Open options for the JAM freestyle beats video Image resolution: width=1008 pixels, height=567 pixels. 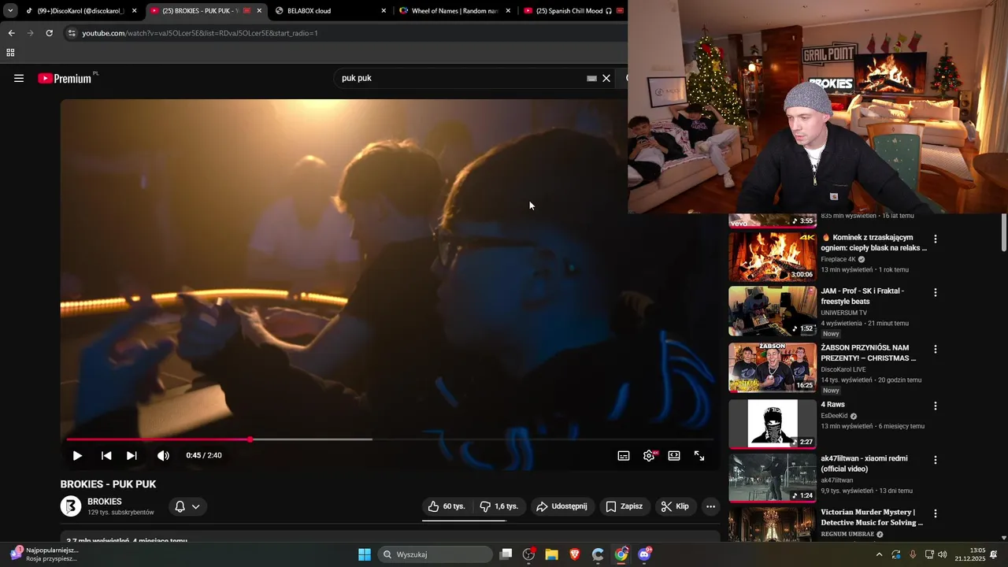(x=936, y=292)
